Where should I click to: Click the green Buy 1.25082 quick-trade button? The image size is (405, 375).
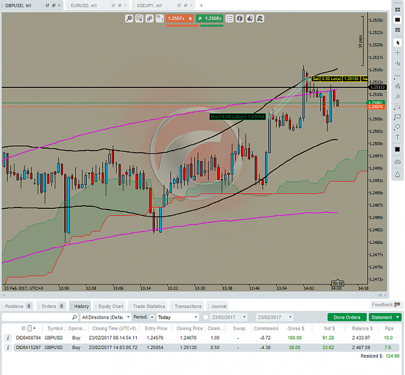209,19
